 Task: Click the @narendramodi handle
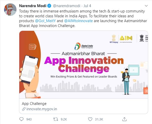coord(66,6)
